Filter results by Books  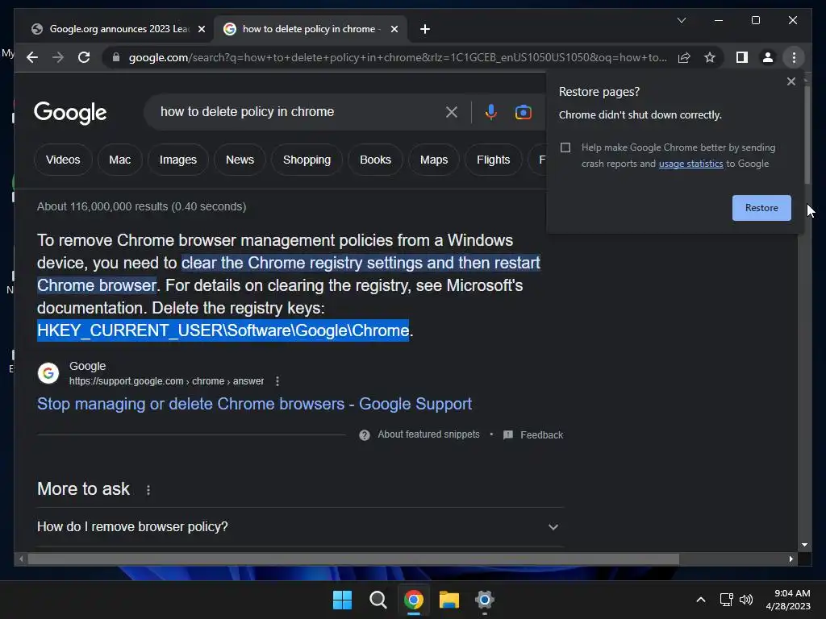tap(375, 160)
